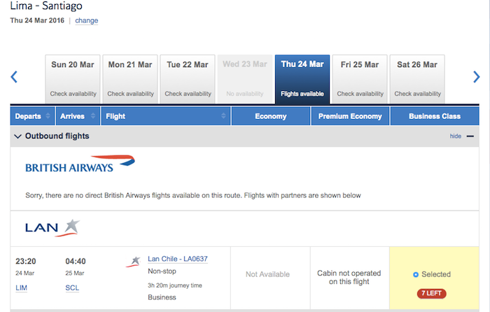This screenshot has height=312, width=490.
Task: Open LIM airport link
Action: (21, 288)
